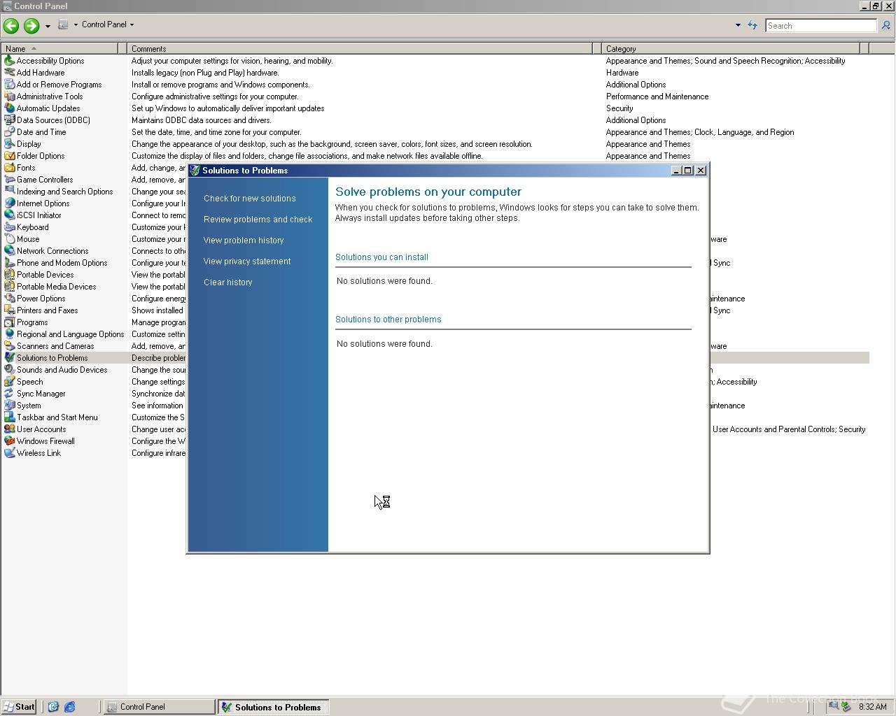Image resolution: width=896 pixels, height=716 pixels.
Task: Select the Folder Options icon
Action: click(x=10, y=156)
